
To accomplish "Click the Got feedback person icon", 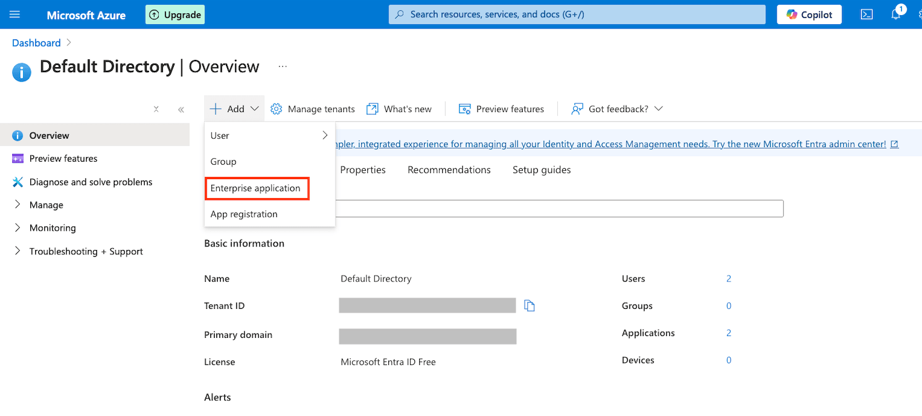I will point(577,109).
